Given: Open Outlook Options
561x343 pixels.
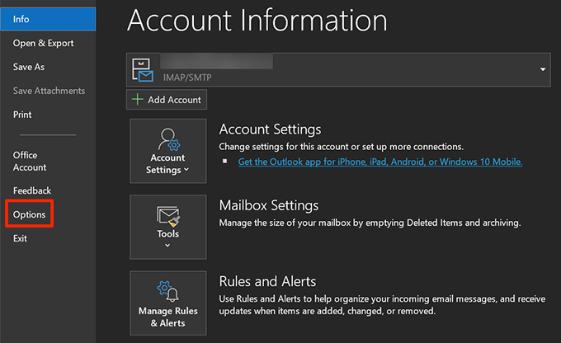Looking at the screenshot, I should tap(29, 215).
